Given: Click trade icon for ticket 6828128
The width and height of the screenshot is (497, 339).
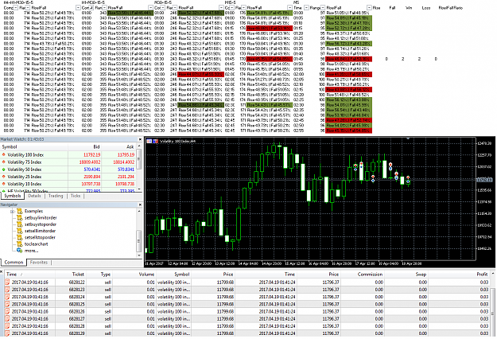Looking at the screenshot, I should pos(7,326).
